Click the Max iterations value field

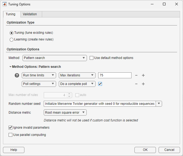(115, 75)
